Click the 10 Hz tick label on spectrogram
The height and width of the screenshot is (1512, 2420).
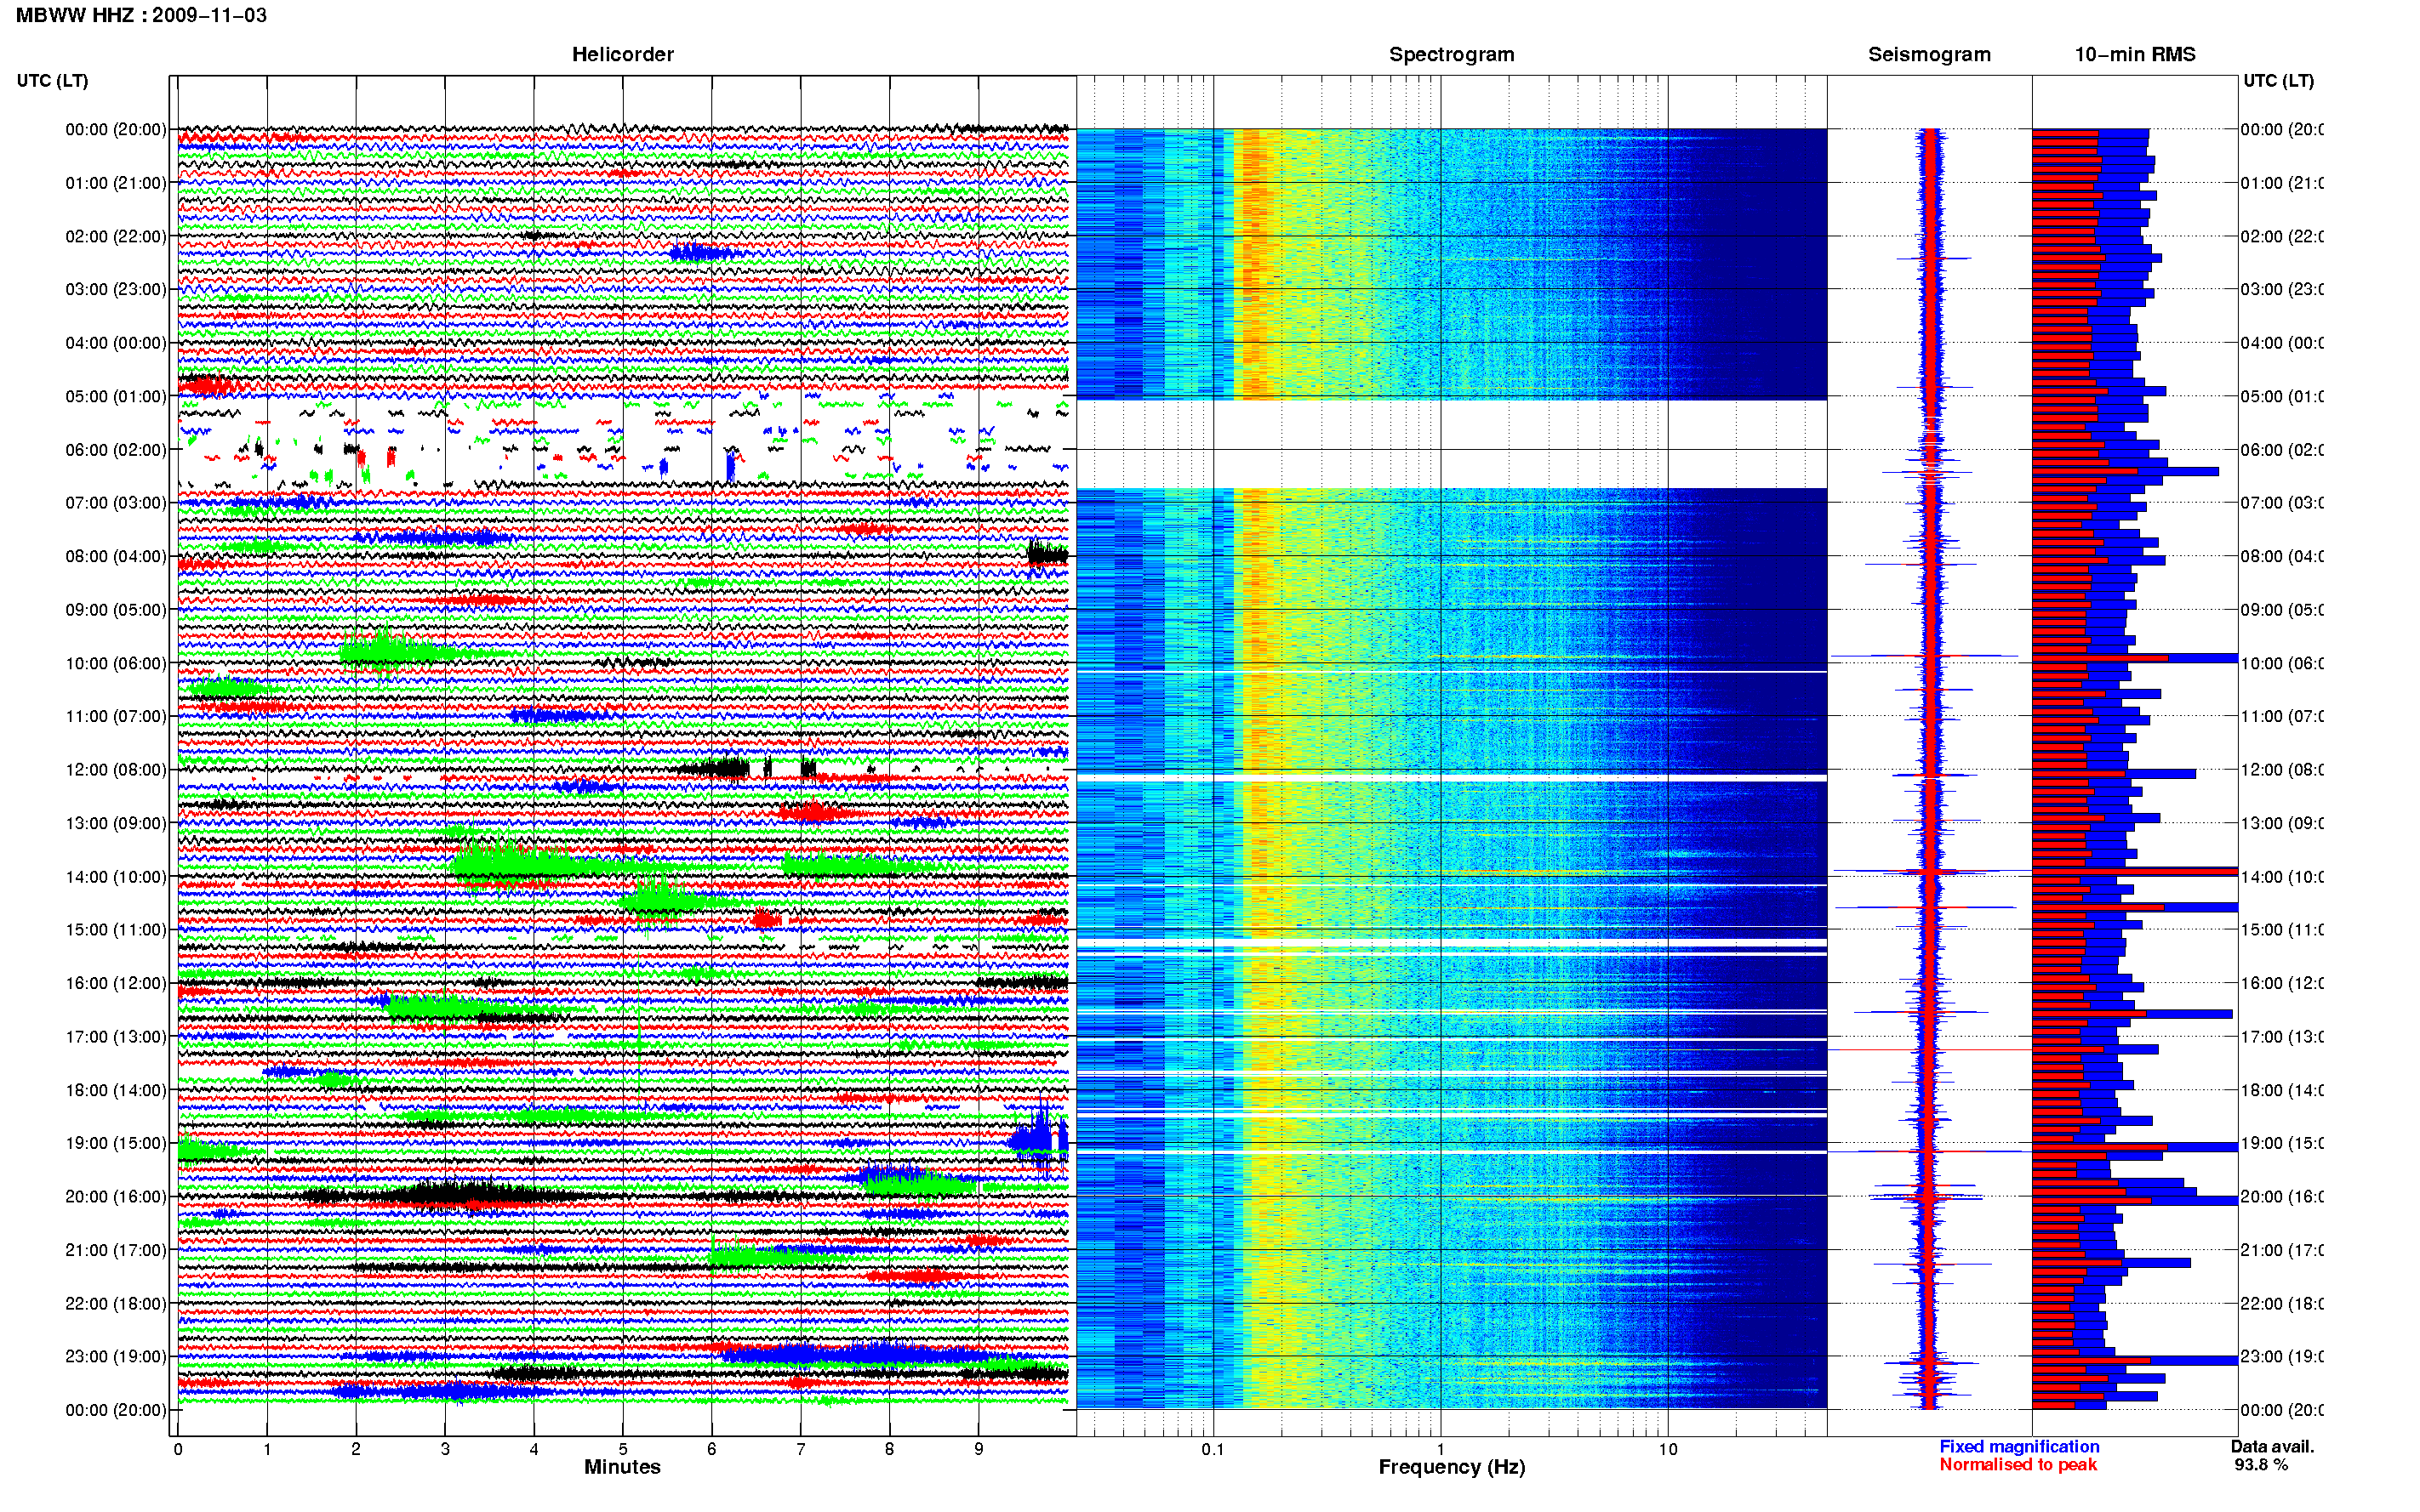coord(1667,1449)
